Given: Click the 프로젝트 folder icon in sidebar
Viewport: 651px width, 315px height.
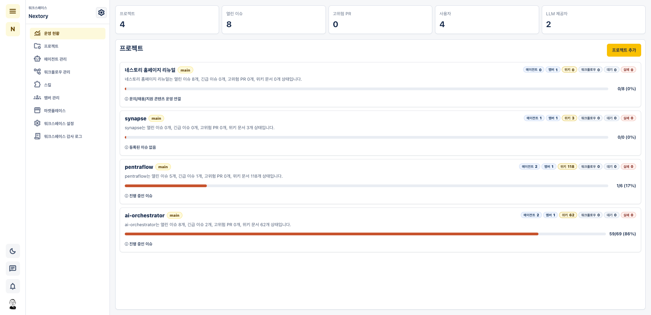Looking at the screenshot, I should click(x=37, y=46).
